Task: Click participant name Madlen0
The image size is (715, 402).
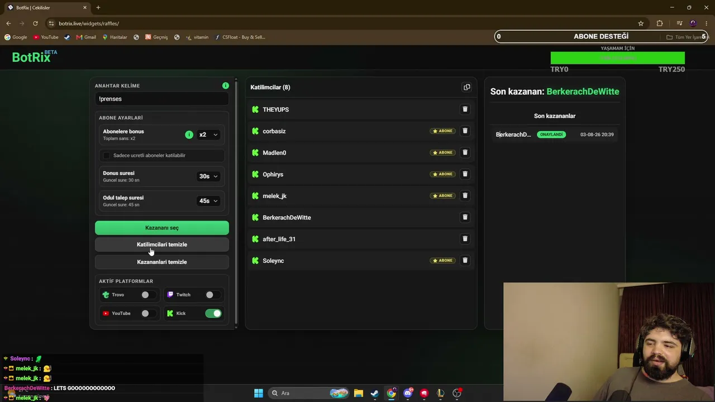Action: click(274, 152)
